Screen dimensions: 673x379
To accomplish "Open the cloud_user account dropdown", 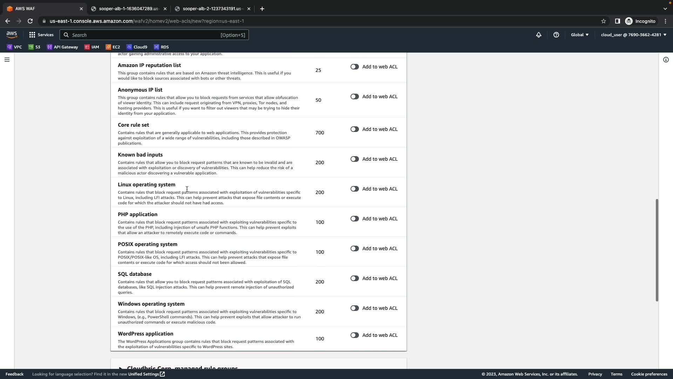I will coord(633,35).
